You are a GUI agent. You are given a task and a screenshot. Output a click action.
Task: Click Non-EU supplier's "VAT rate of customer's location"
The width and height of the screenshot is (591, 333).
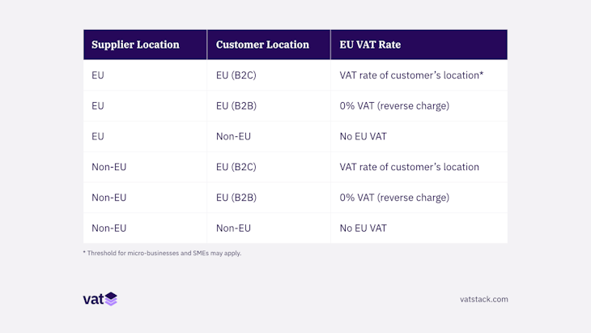409,167
